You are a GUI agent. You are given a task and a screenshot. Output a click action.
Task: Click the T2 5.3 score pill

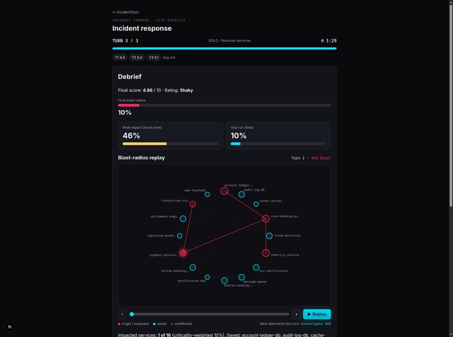tap(137, 58)
